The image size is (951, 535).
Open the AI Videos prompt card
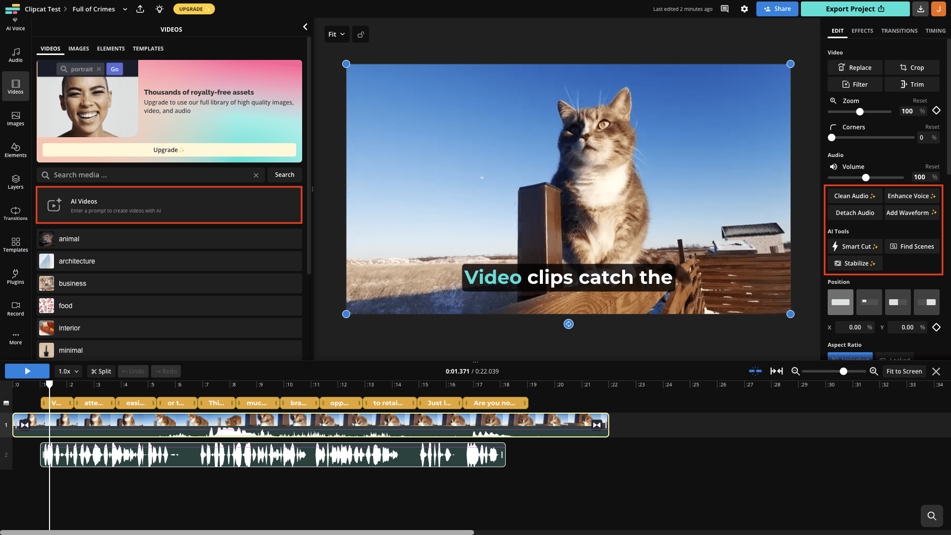tap(169, 205)
